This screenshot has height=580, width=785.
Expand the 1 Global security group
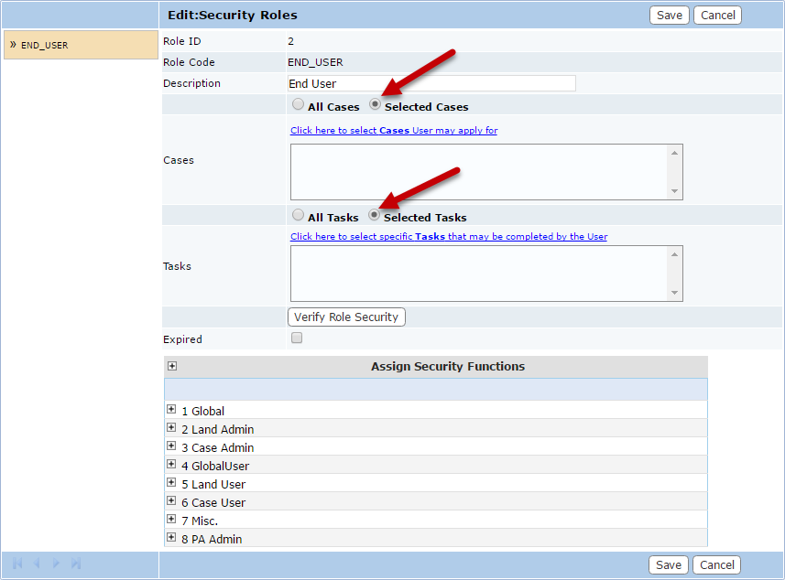(x=171, y=410)
